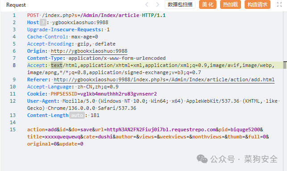Click the question mark badge next to Host
This screenshot has width=287, height=171.
[43, 22]
